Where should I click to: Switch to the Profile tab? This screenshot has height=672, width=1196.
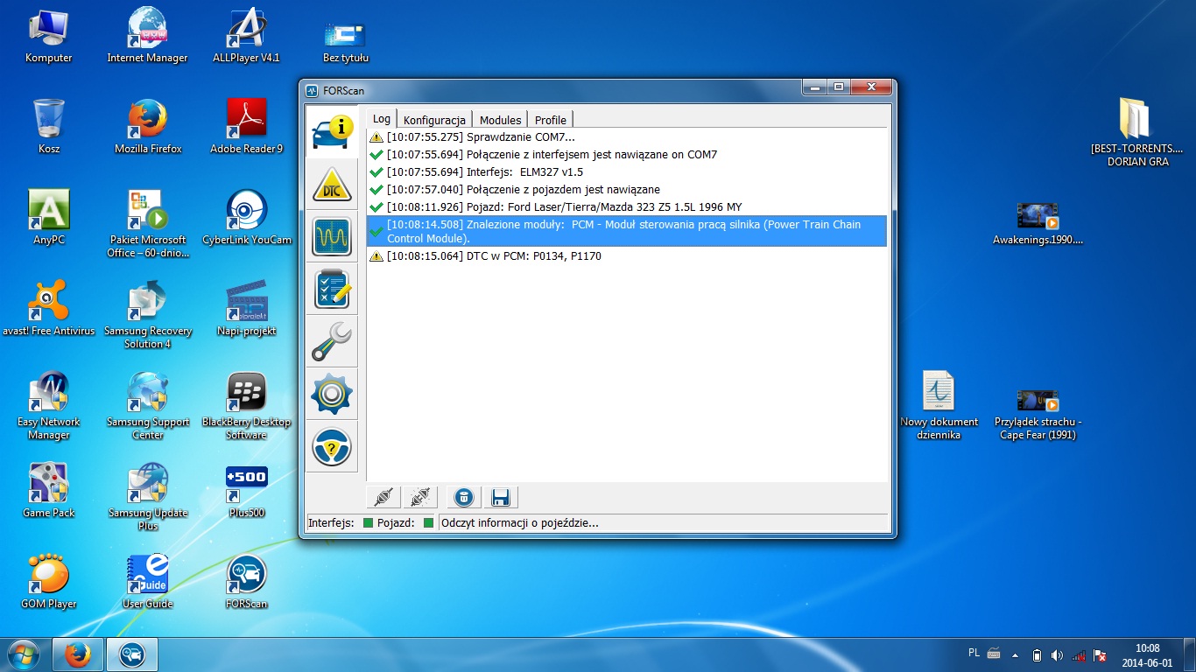tap(551, 120)
